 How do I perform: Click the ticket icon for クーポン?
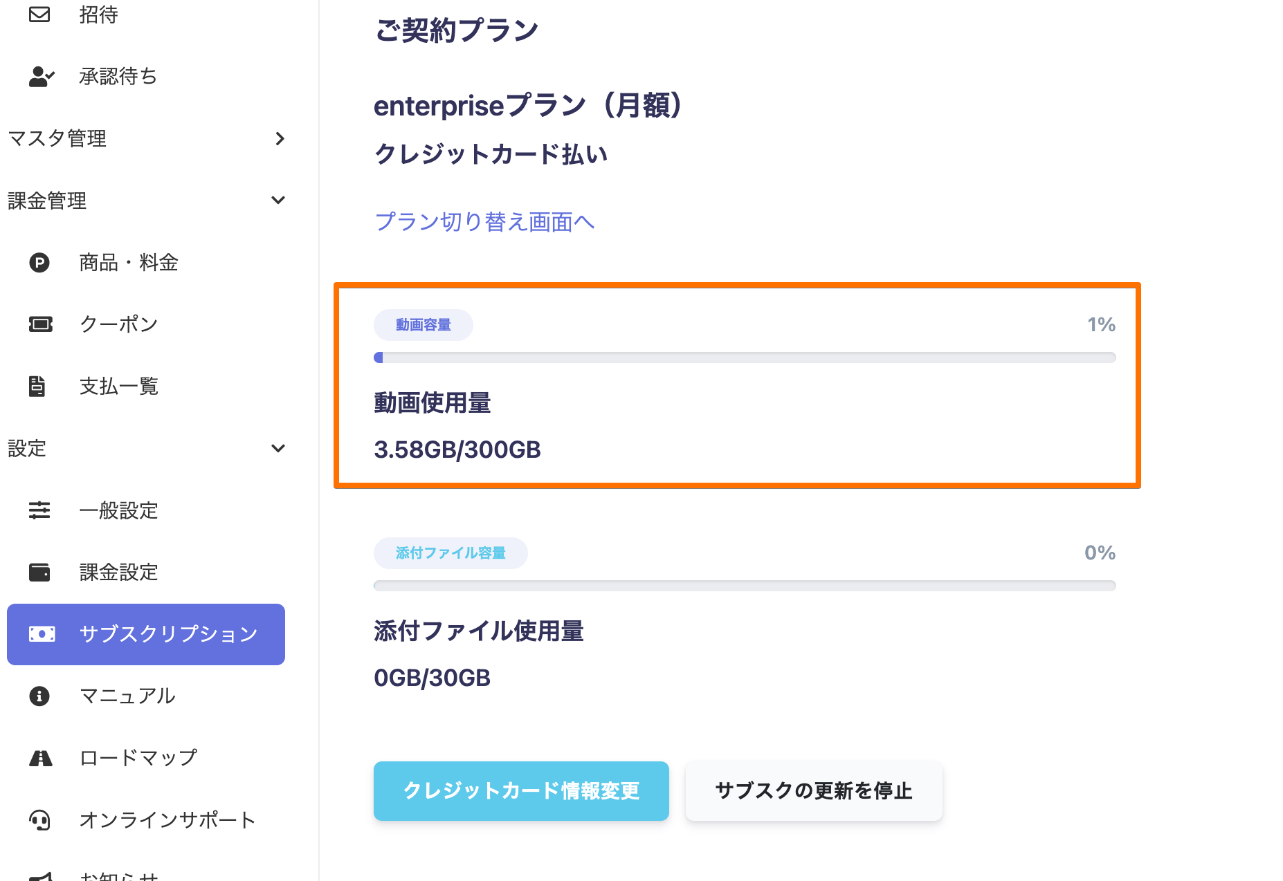click(x=40, y=324)
